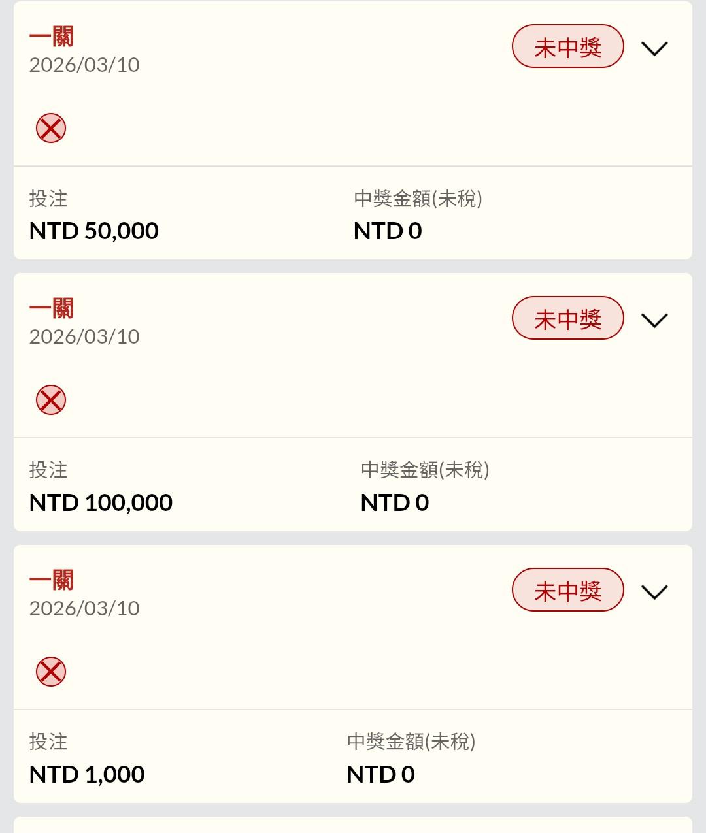Tap 未中獎 badge on the NTD 100,000 bet
This screenshot has width=706, height=833.
[567, 319]
